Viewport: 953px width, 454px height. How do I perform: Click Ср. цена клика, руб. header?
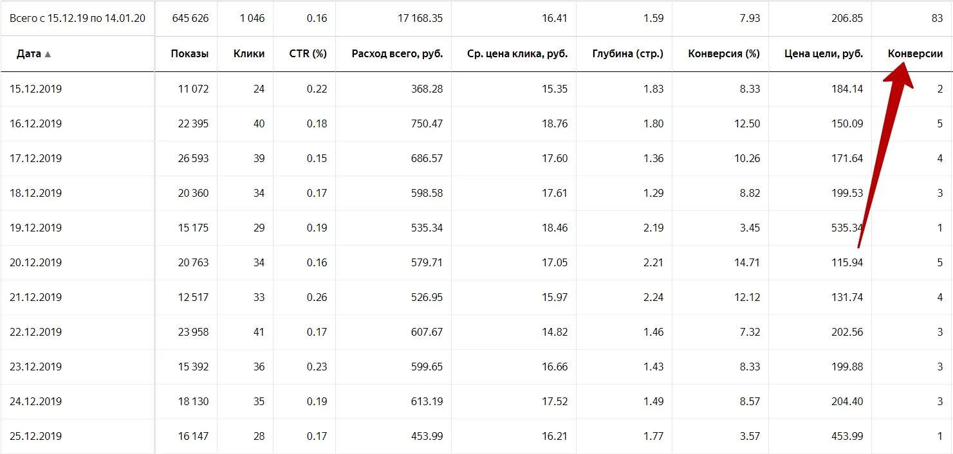(517, 54)
